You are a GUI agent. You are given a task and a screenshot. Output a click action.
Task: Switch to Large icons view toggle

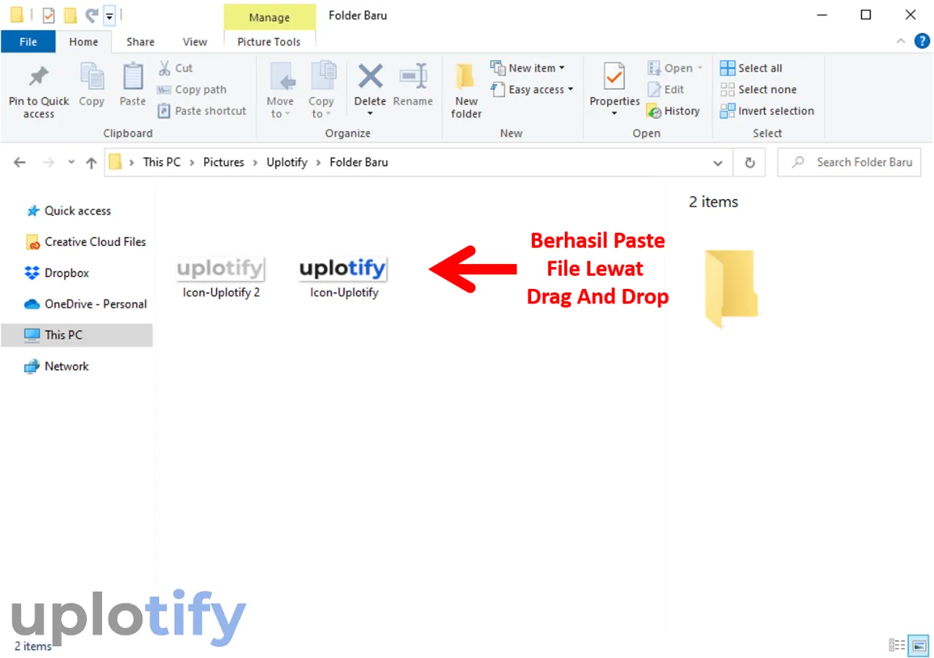pyautogui.click(x=919, y=645)
